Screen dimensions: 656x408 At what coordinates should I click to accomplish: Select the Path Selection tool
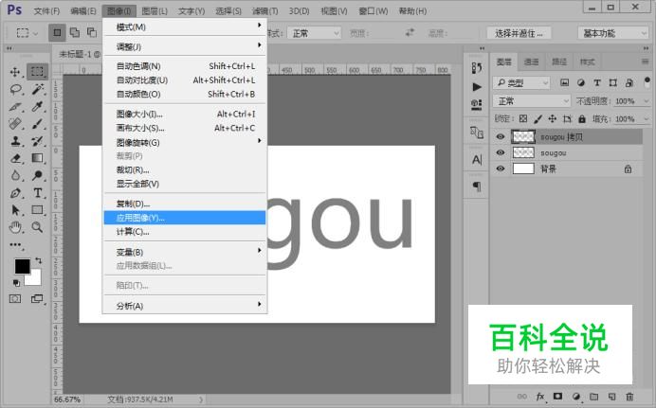pos(15,209)
